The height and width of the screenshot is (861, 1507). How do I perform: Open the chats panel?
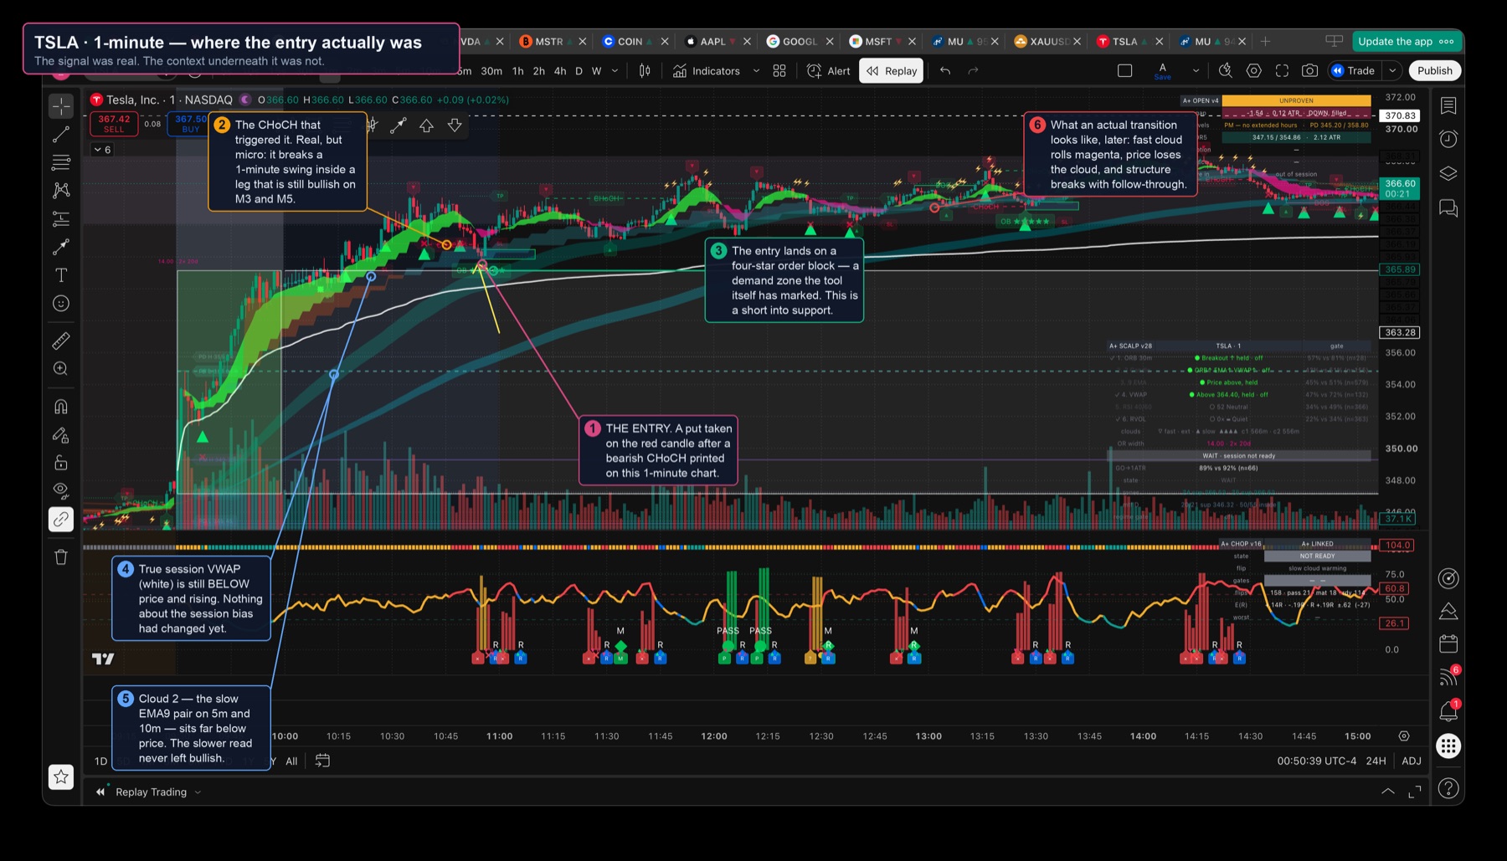pos(1448,208)
